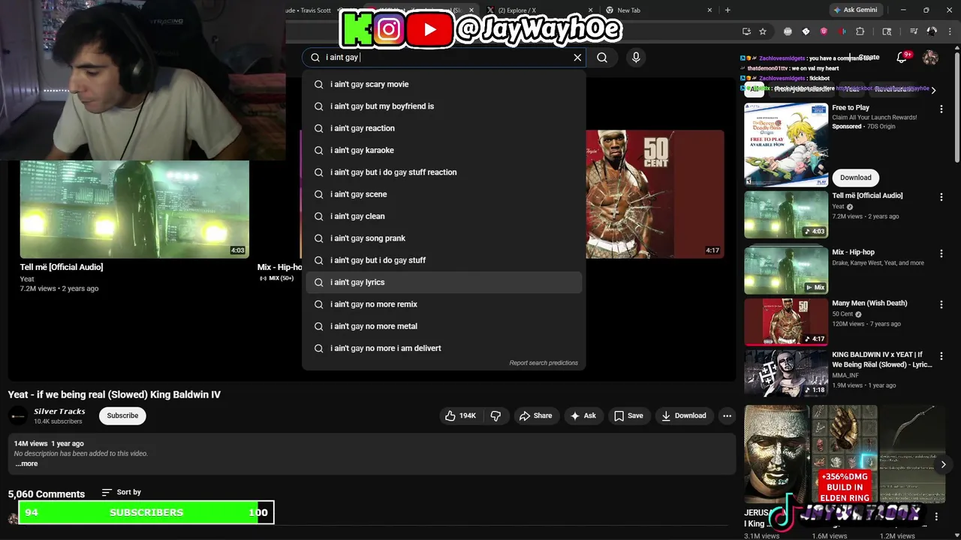Open the 50 Cent end-screen thumbnail
The height and width of the screenshot is (540, 961).
pos(655,194)
